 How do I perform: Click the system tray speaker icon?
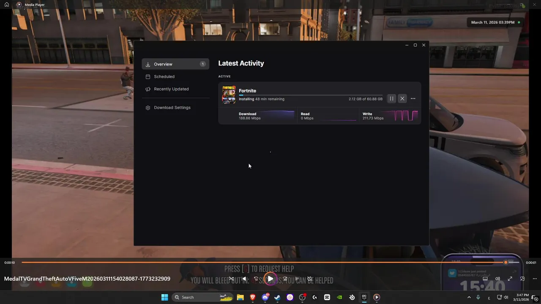click(x=506, y=297)
